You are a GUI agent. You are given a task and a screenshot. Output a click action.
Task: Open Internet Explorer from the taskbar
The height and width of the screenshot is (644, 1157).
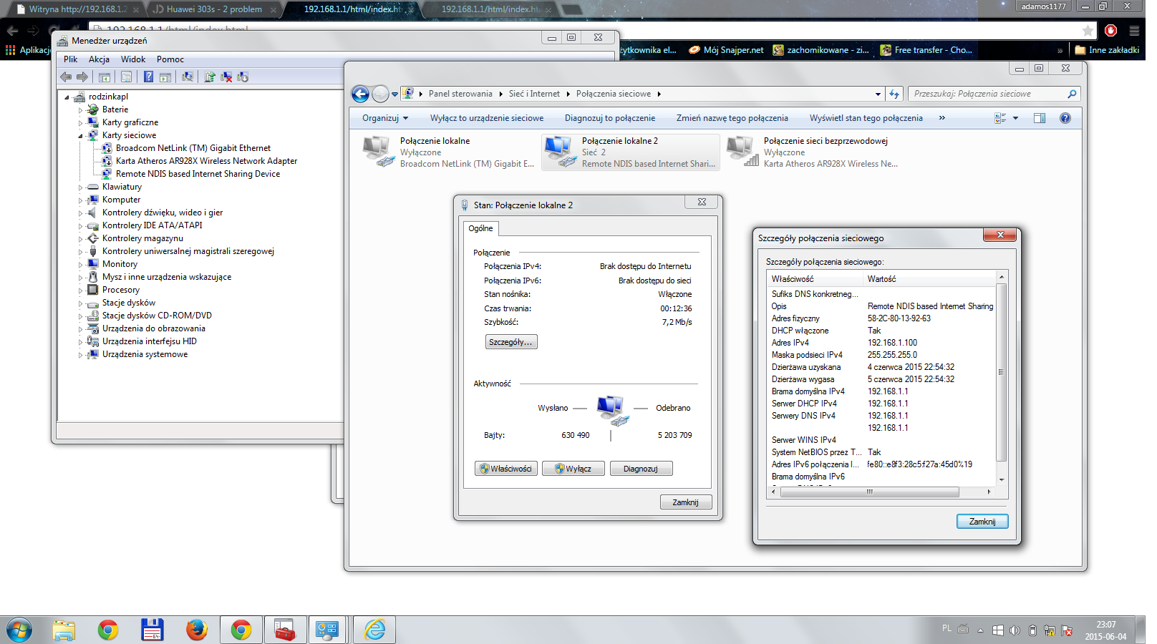coord(374,630)
